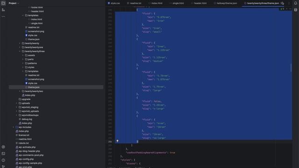Open the Services run tool window icon

3,147
